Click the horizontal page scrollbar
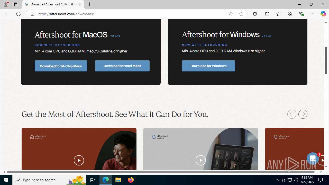 point(161,172)
